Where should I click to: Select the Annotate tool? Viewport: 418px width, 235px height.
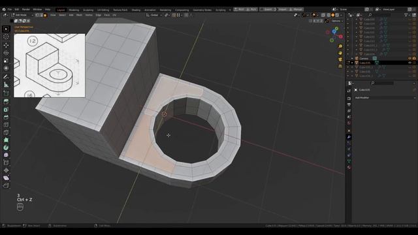point(6,77)
